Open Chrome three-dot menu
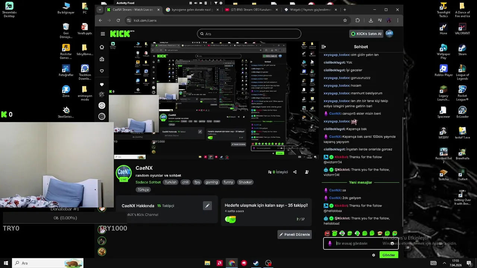Screen dimensions: 477x268 (398, 20)
